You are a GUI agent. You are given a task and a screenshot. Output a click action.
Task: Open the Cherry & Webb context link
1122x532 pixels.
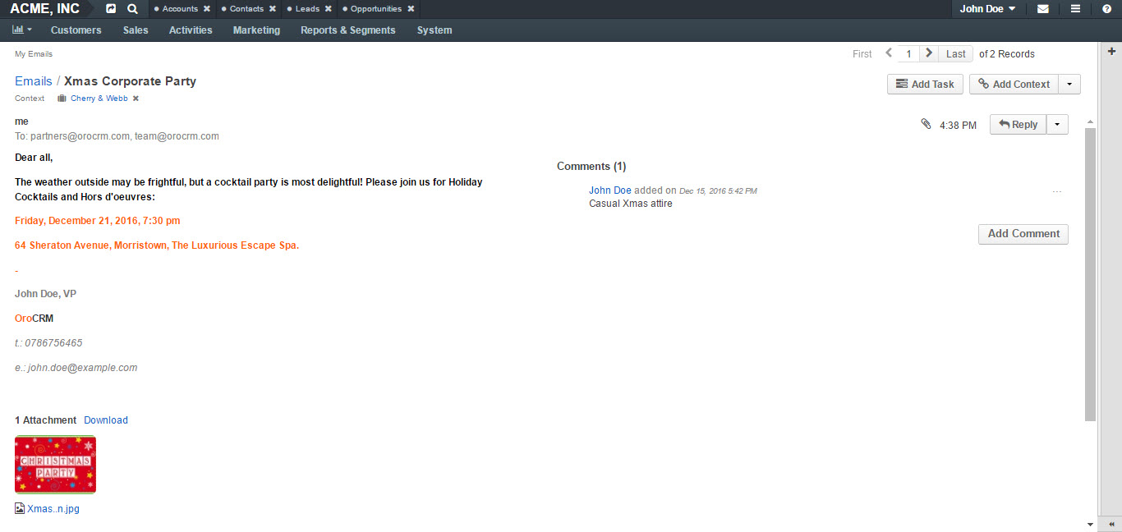click(x=99, y=99)
